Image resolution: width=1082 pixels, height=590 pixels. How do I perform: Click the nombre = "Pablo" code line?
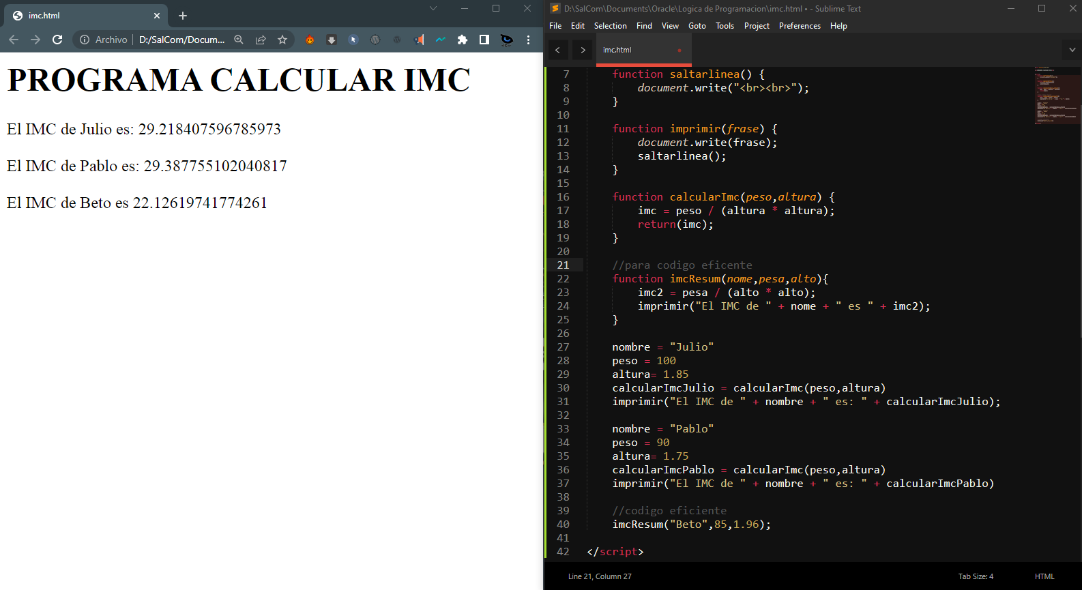[x=663, y=428]
